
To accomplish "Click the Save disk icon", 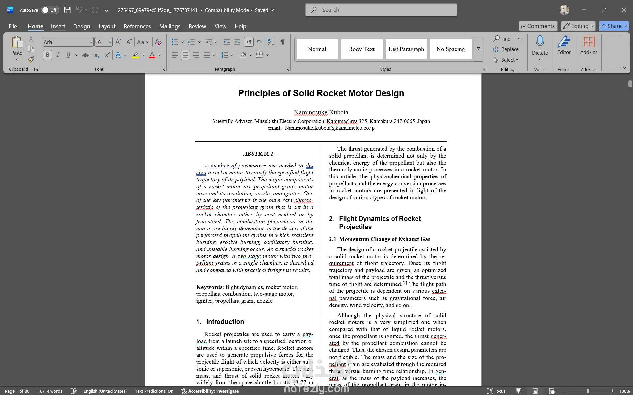I will click(x=68, y=10).
